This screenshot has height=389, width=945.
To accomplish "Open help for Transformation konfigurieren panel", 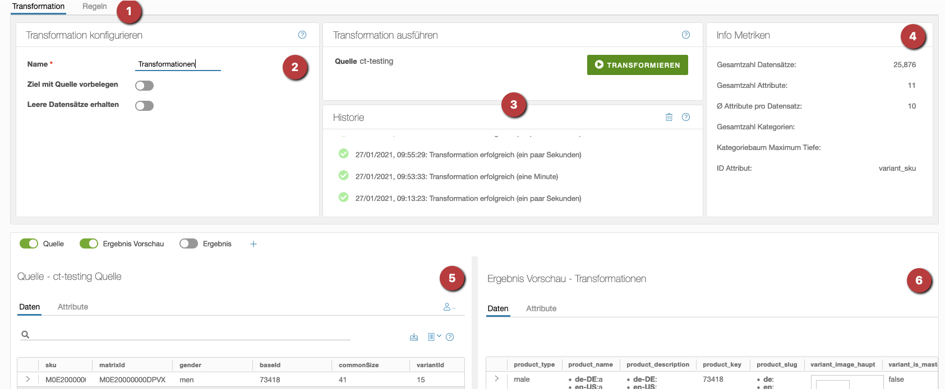I will click(302, 35).
